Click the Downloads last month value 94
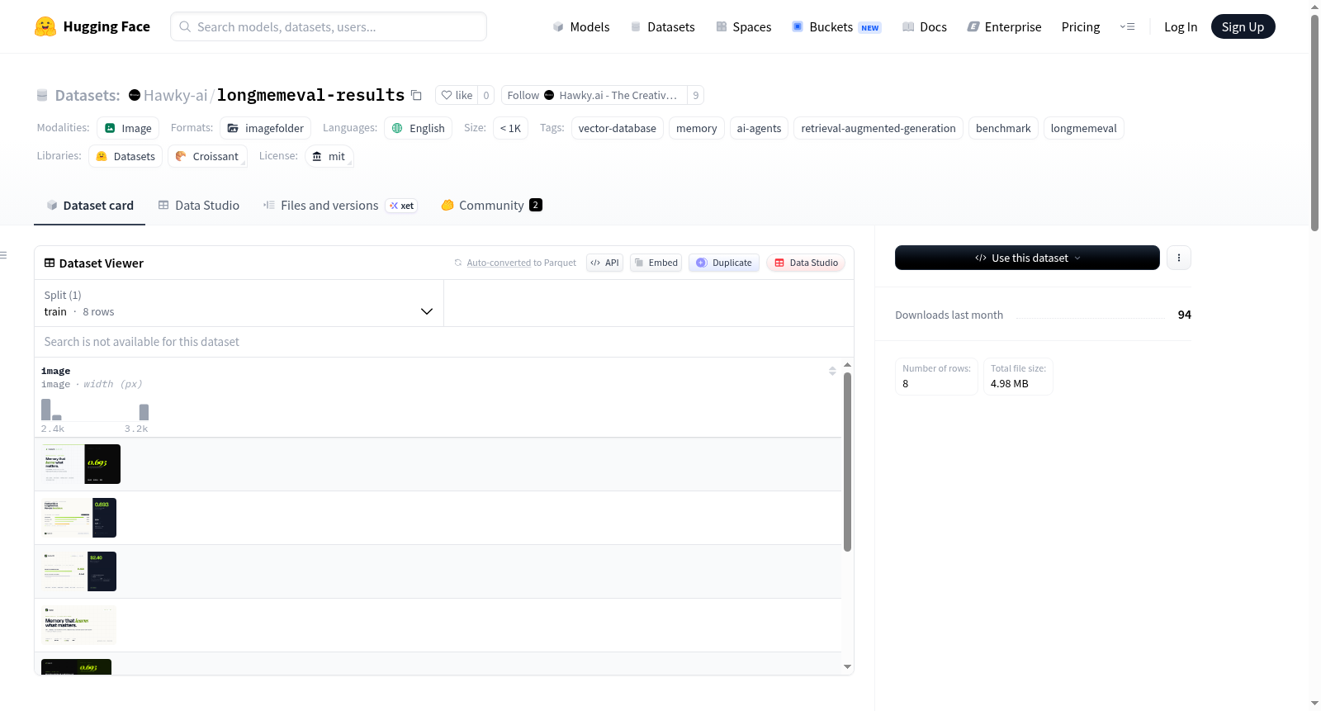 (1184, 315)
